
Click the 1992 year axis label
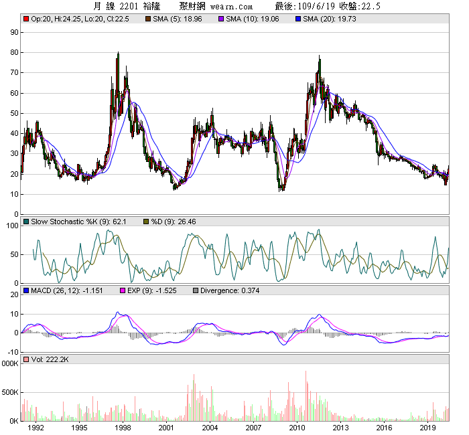click(x=36, y=428)
